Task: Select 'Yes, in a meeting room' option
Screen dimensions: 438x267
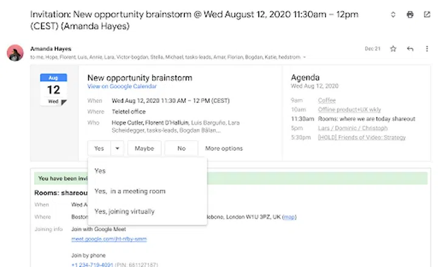Action: click(x=130, y=191)
